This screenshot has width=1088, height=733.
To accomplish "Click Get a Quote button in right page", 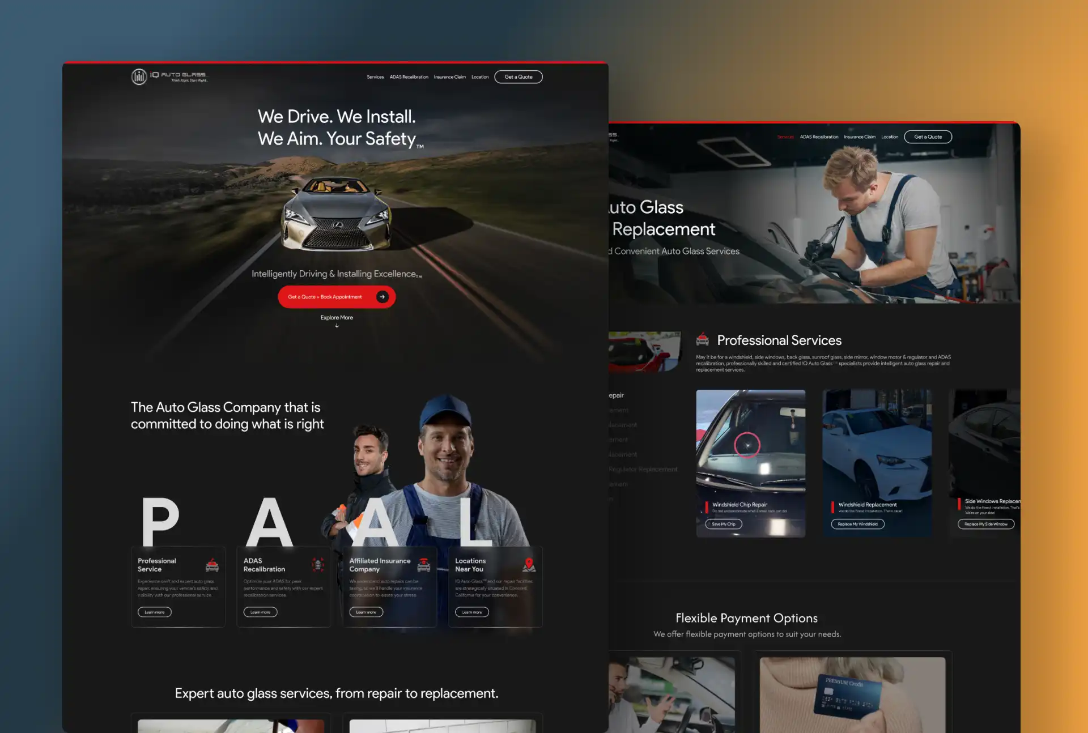I will click(928, 137).
